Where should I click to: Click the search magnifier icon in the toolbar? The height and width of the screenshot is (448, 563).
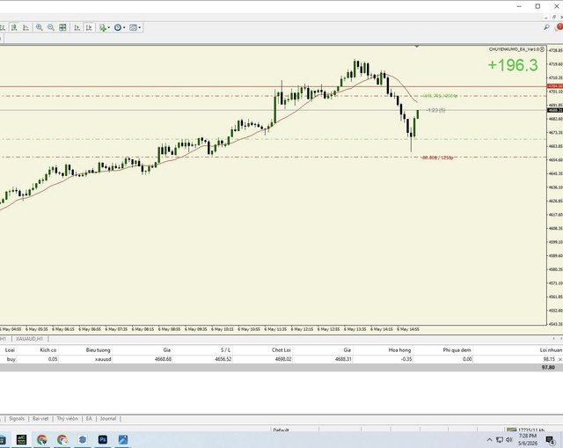pos(546,27)
